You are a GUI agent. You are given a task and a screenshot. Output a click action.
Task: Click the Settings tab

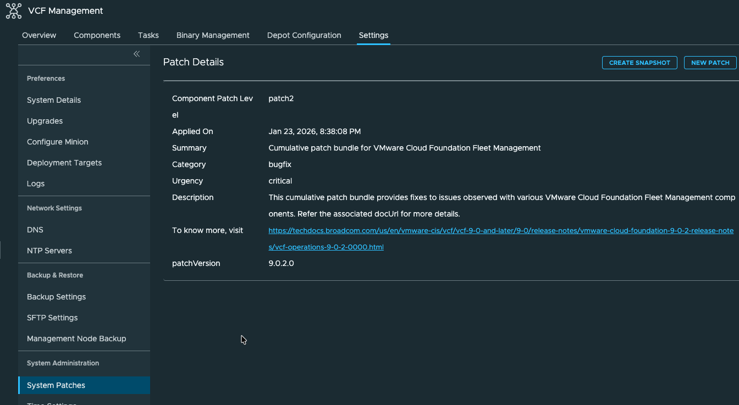(373, 35)
